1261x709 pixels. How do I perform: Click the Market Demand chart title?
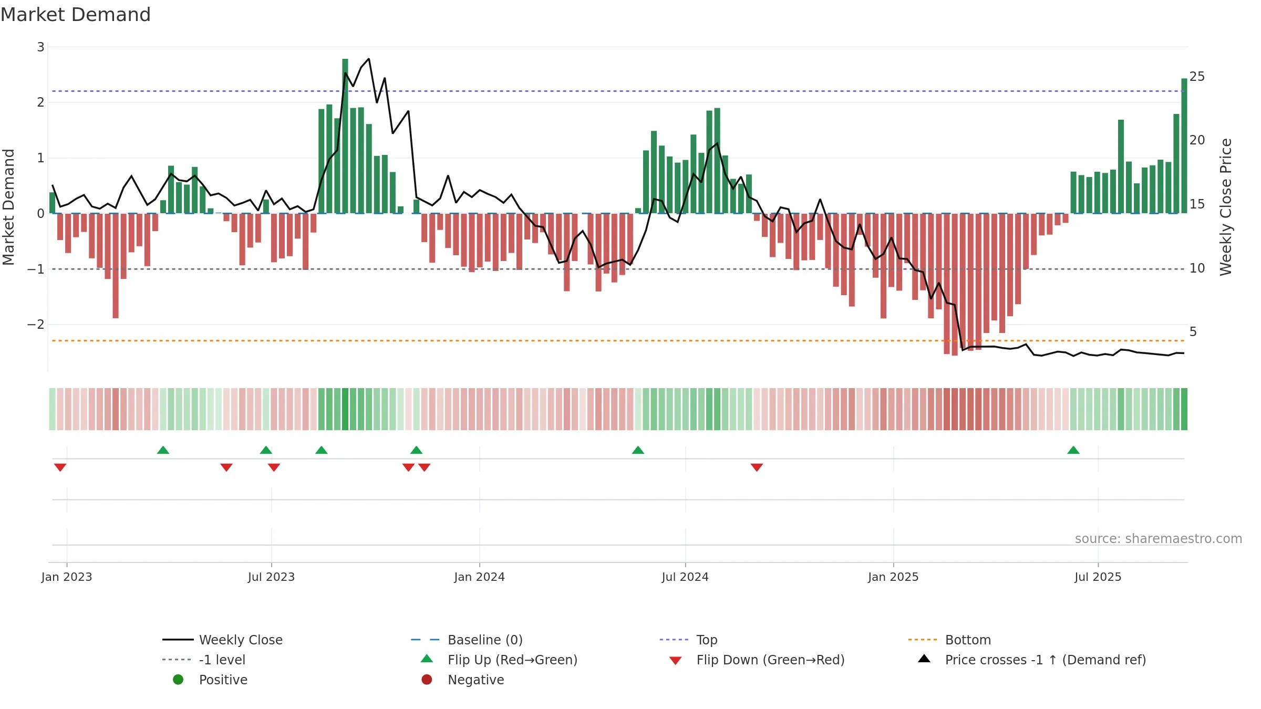[x=76, y=15]
